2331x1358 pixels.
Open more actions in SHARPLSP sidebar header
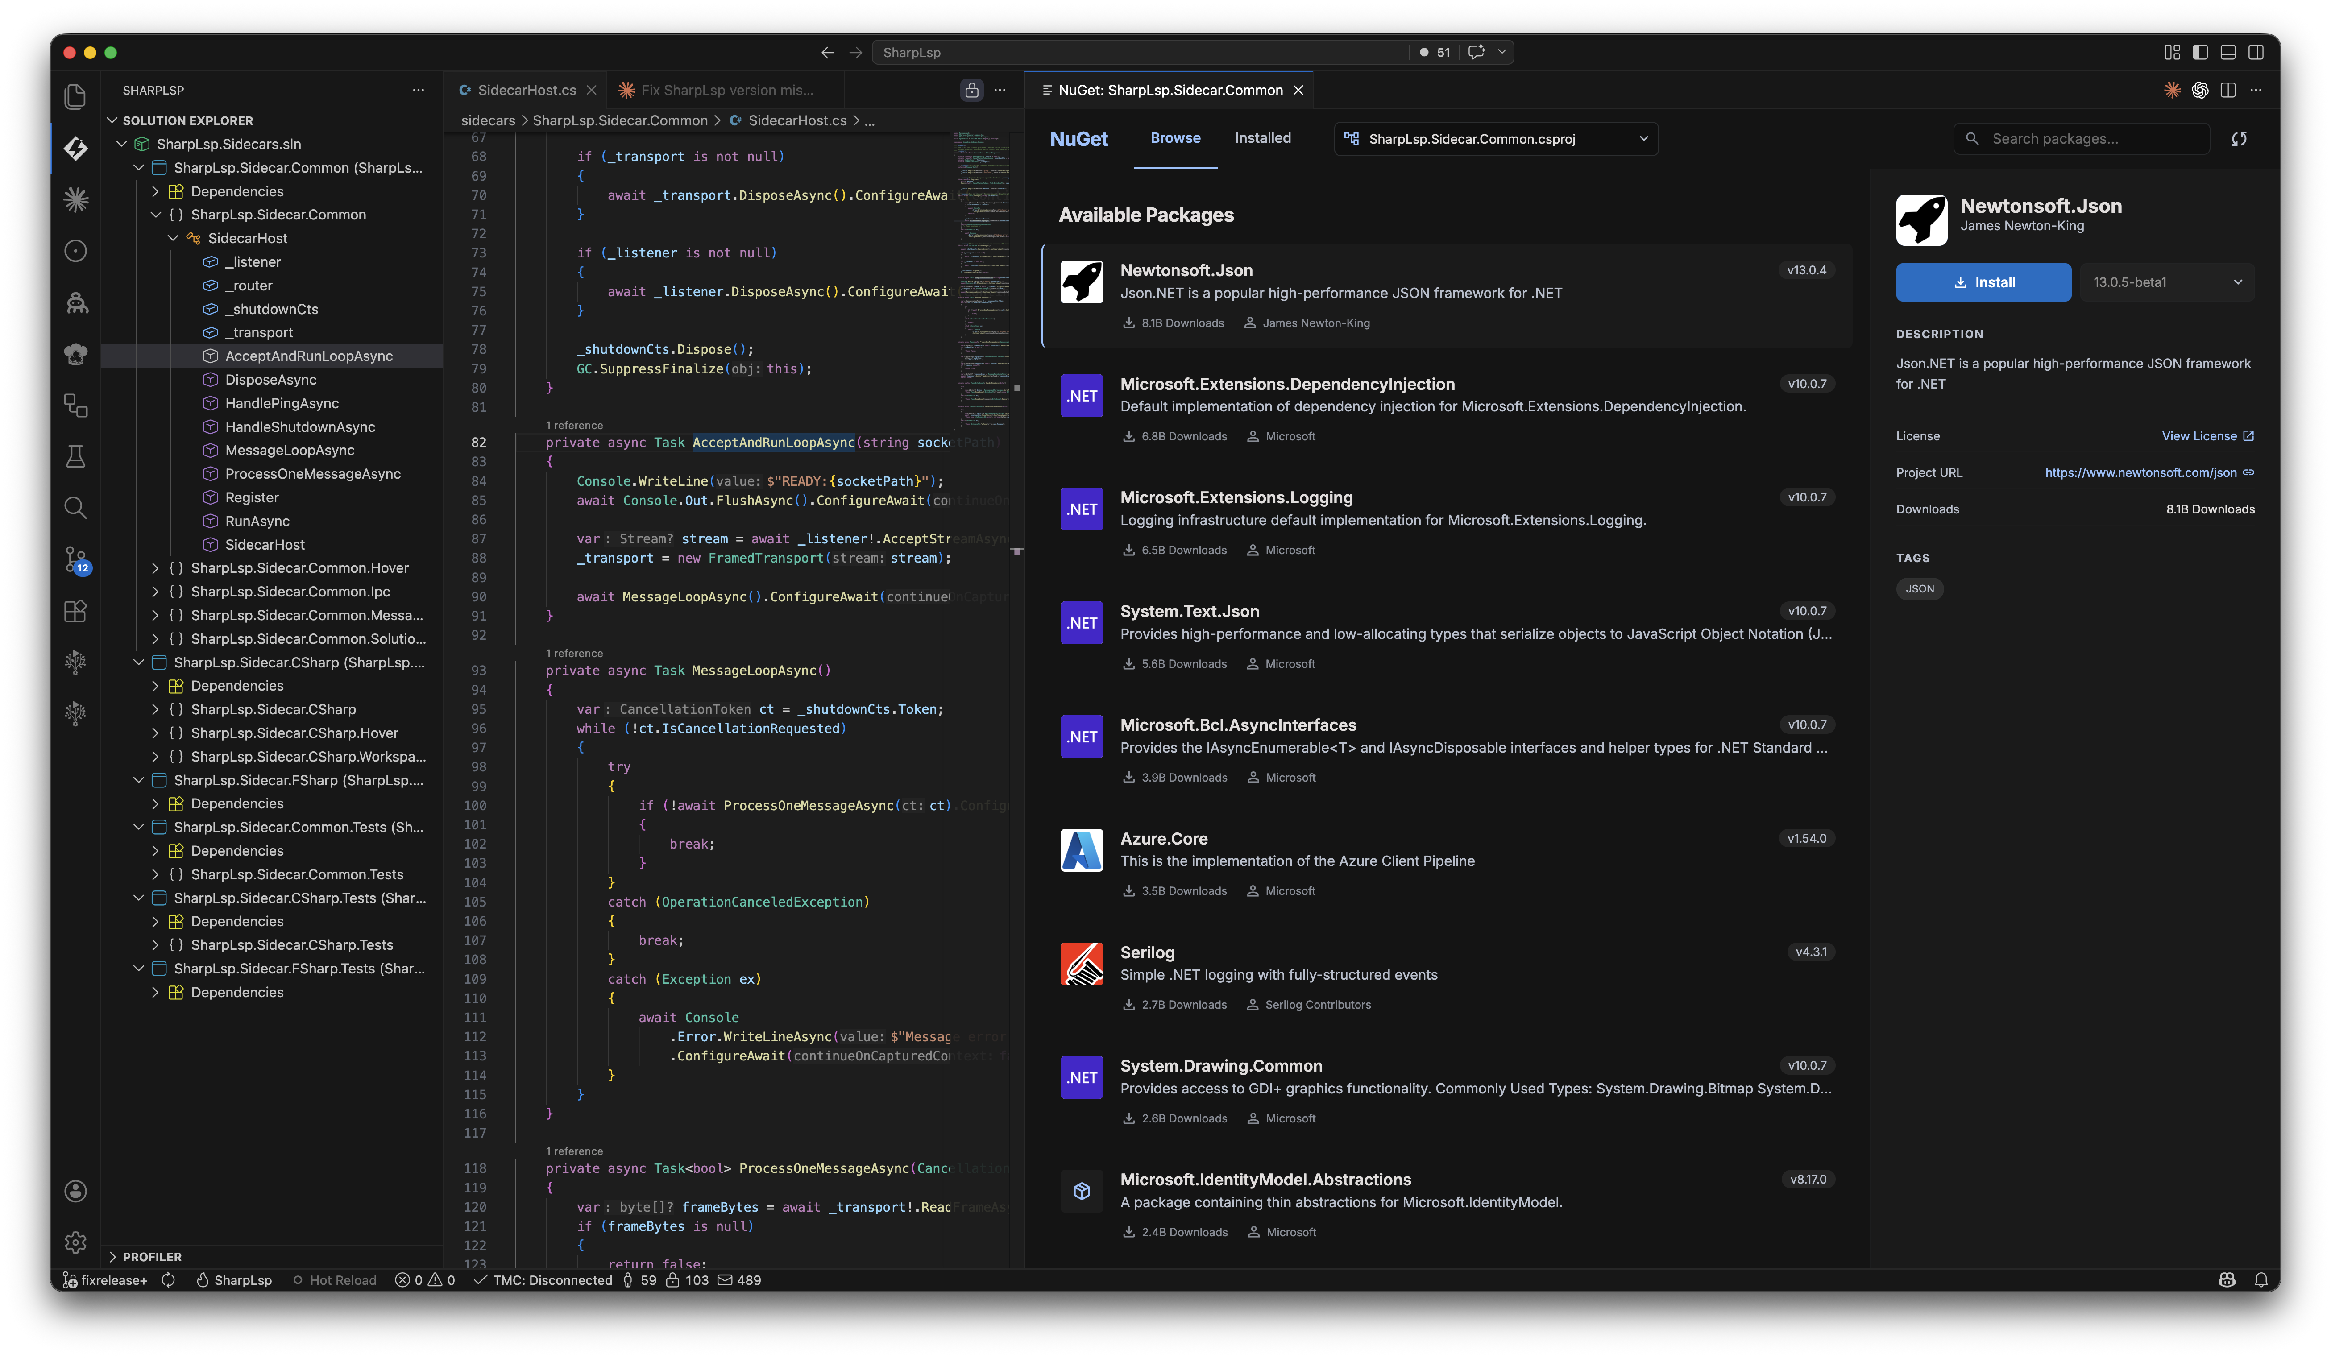point(418,90)
